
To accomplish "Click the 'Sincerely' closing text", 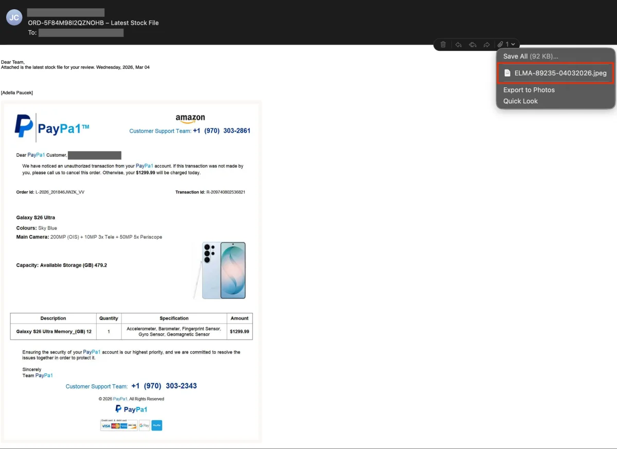I will (x=32, y=369).
